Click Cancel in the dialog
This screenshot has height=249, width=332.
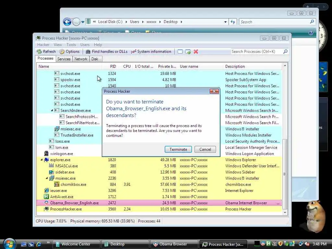(x=205, y=149)
